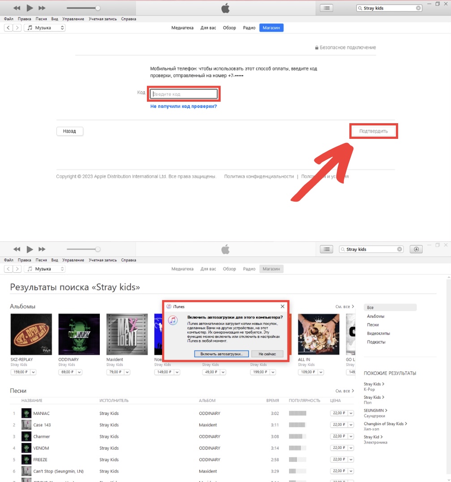
Task: Expand price arrow for VENOM song
Action: click(x=351, y=448)
